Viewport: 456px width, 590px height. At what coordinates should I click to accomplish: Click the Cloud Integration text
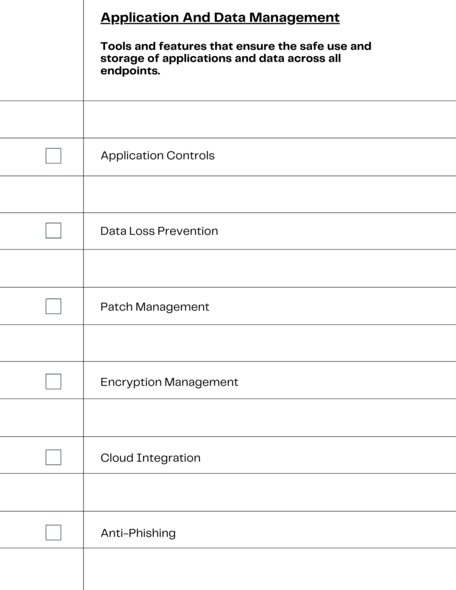coord(150,458)
